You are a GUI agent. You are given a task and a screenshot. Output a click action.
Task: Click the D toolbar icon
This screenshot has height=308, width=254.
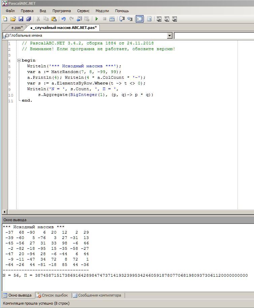(x=159, y=19)
